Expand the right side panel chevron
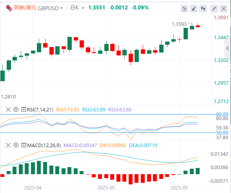 pos(227,48)
